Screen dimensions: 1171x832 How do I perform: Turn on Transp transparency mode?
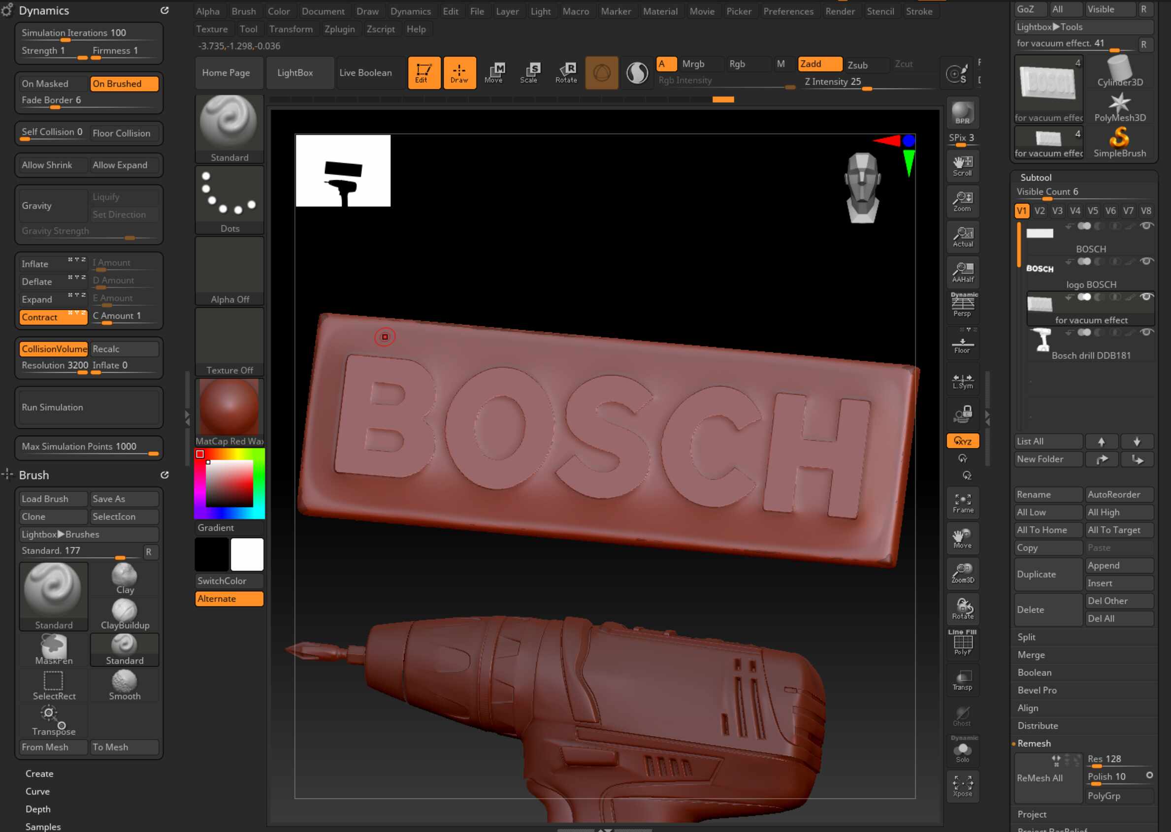click(962, 680)
